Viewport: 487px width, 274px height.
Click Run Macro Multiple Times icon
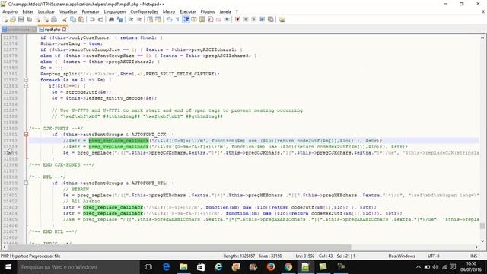(x=262, y=20)
